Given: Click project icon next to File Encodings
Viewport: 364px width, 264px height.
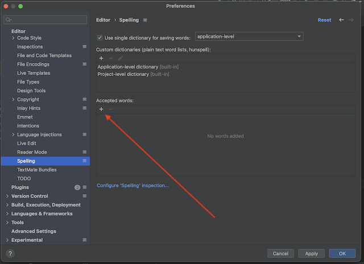Looking at the screenshot, I should point(85,64).
